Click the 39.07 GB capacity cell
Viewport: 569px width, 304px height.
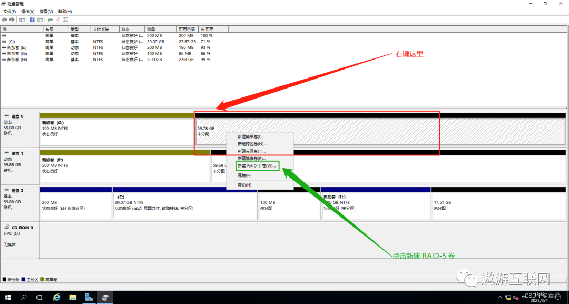(x=155, y=42)
